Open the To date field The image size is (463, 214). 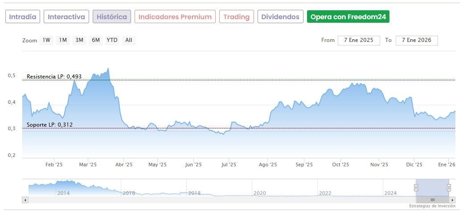click(x=417, y=40)
